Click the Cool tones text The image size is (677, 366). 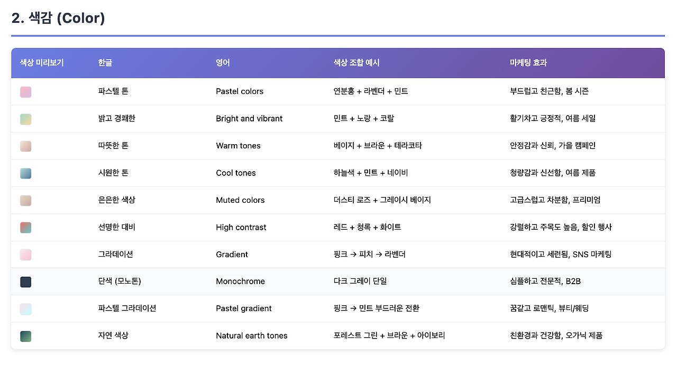[x=236, y=173]
